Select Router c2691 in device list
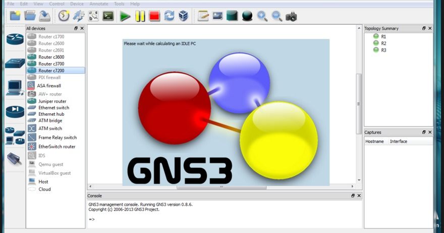The width and height of the screenshot is (444, 233). click(x=56, y=50)
